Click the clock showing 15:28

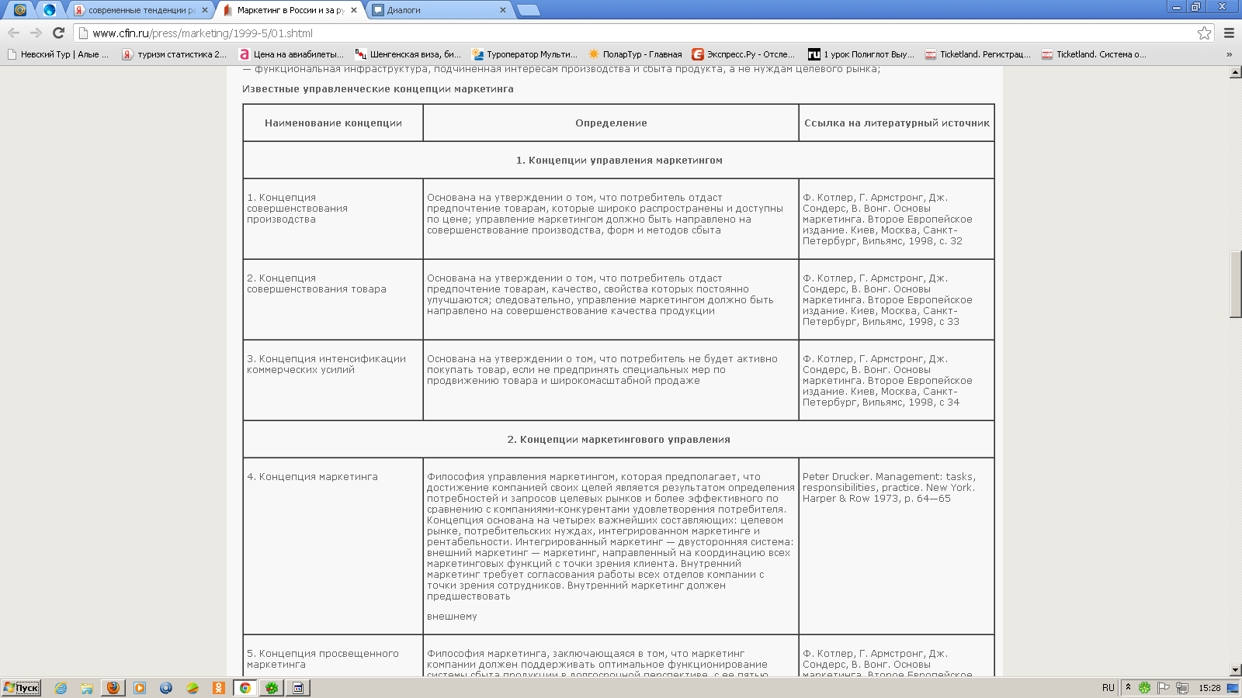point(1209,688)
